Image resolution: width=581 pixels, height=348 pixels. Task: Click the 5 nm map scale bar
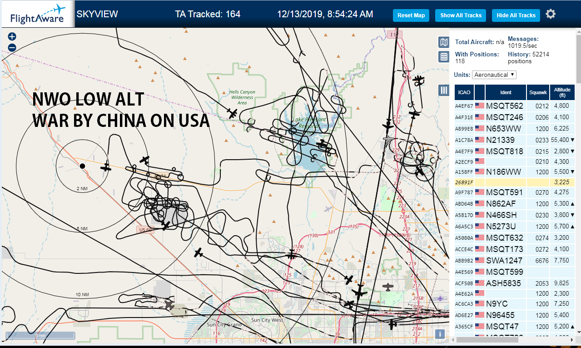pos(40,335)
